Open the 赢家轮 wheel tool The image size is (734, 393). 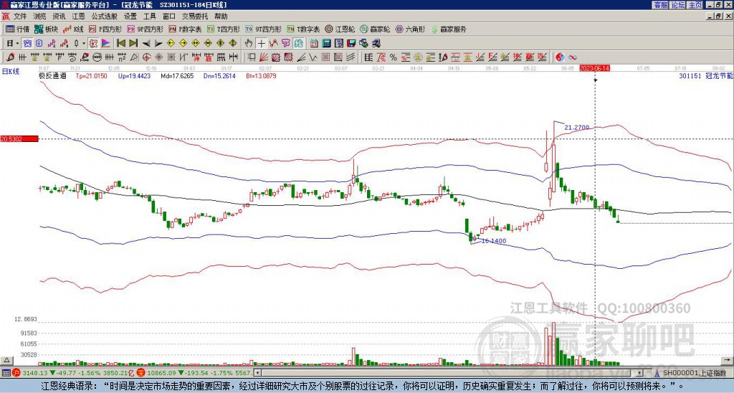[x=375, y=29]
